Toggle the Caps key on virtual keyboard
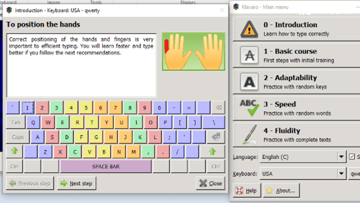Viewport: 360px width, 203px height. (x=18, y=137)
